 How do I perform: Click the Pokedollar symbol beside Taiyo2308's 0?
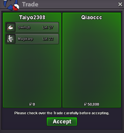click(31, 104)
